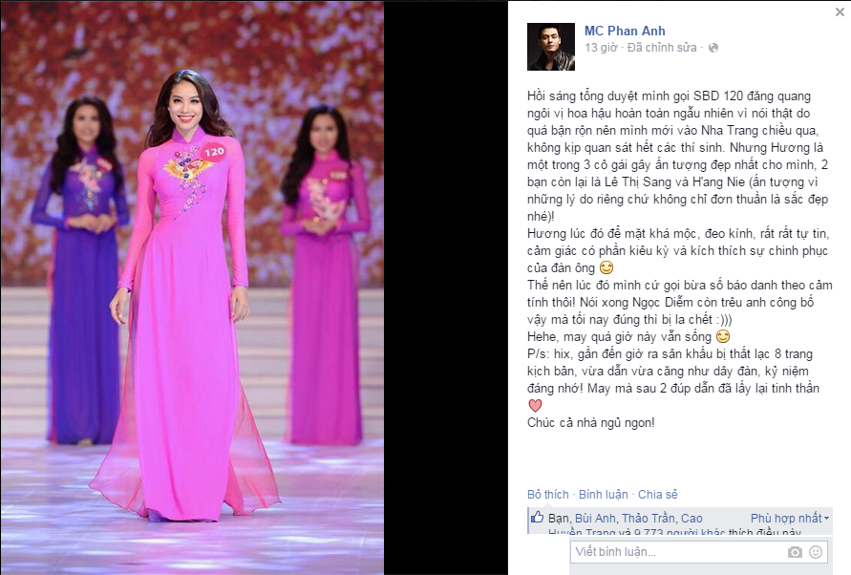Click the smiley emoji after vẫn sống
The image size is (851, 575).
pyautogui.click(x=723, y=336)
